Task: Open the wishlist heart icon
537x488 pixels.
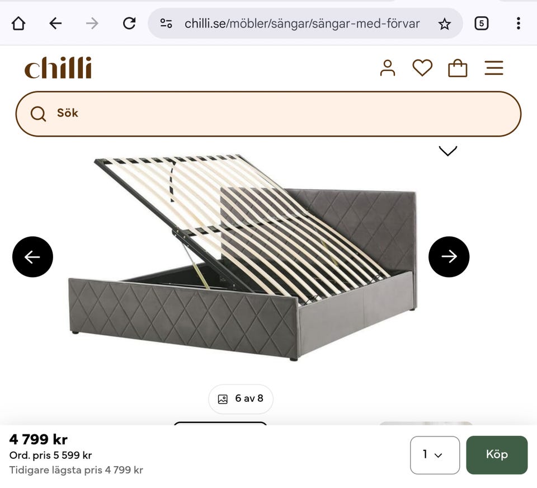Action: (422, 68)
